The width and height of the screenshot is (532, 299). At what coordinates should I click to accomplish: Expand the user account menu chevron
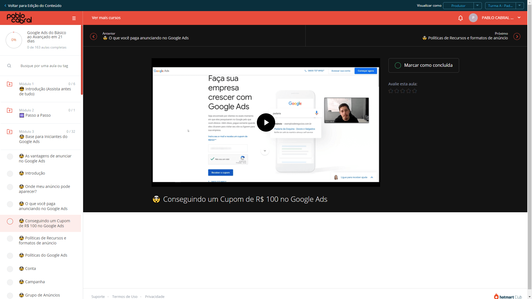click(x=519, y=17)
